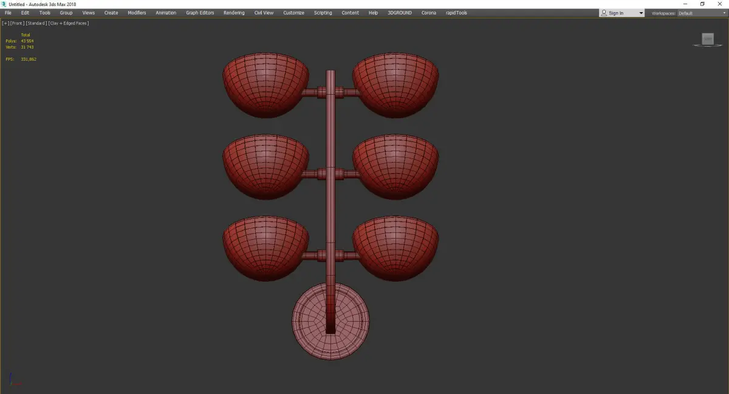Open the Scripting menu

(323, 13)
